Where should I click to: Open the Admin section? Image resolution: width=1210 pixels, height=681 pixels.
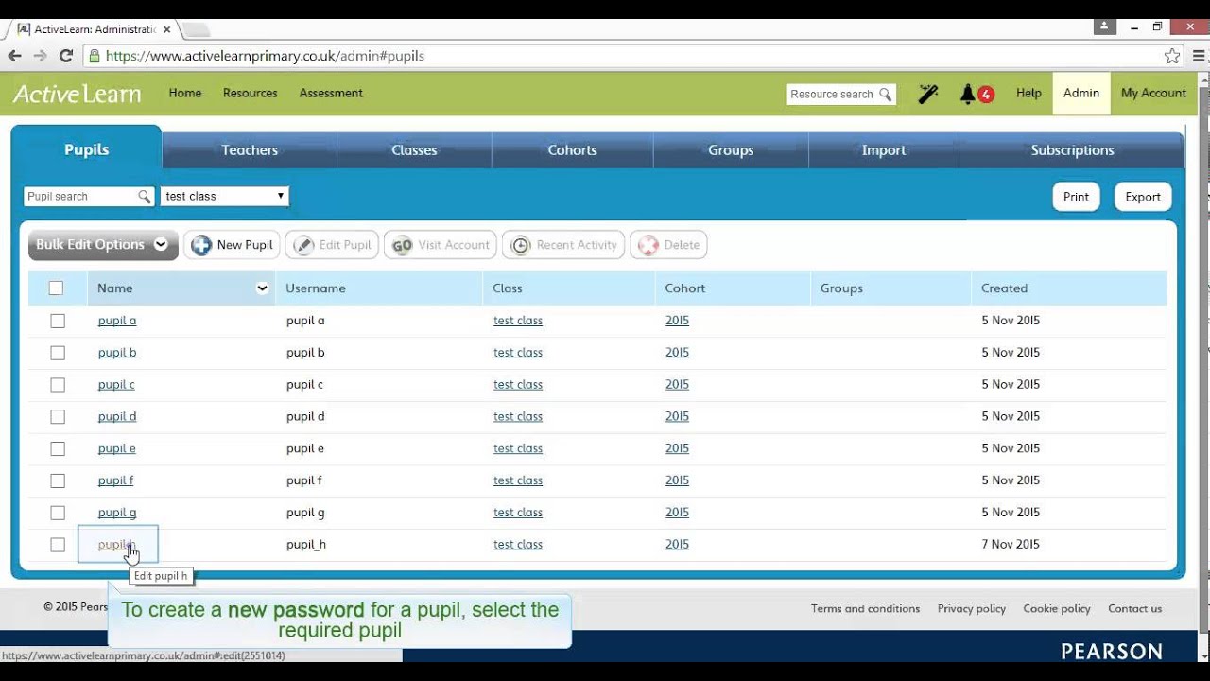click(1081, 94)
